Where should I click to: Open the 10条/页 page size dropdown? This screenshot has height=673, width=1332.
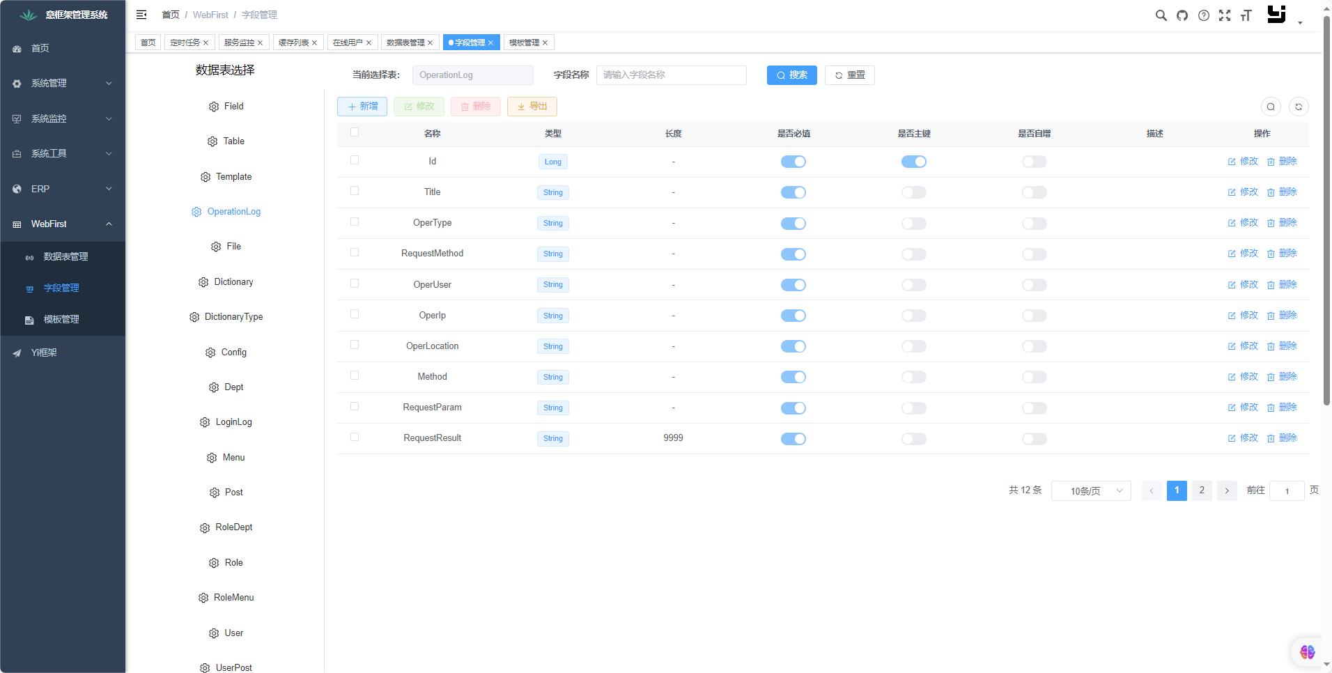coord(1090,491)
